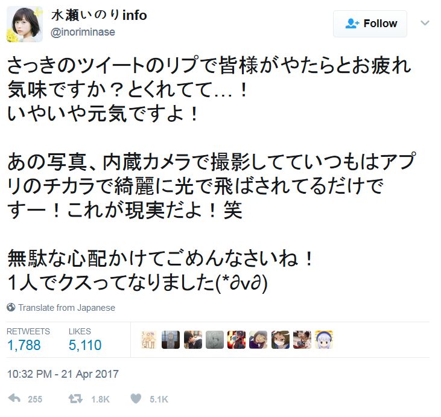Screen dimensions: 441x417
Task: Open the @inoriminase handle link
Action: coord(84,33)
